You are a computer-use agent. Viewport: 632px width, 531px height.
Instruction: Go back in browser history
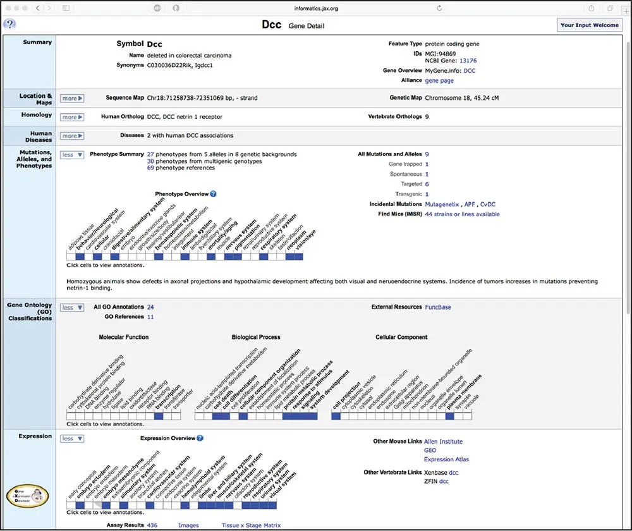click(37, 8)
